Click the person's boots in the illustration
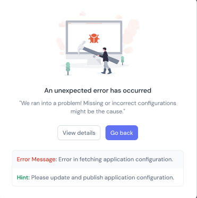The height and width of the screenshot is (198, 197). click(x=107, y=71)
